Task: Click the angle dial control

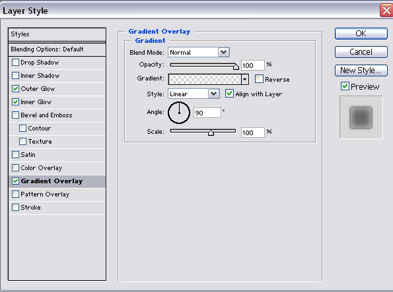Action: click(x=179, y=113)
